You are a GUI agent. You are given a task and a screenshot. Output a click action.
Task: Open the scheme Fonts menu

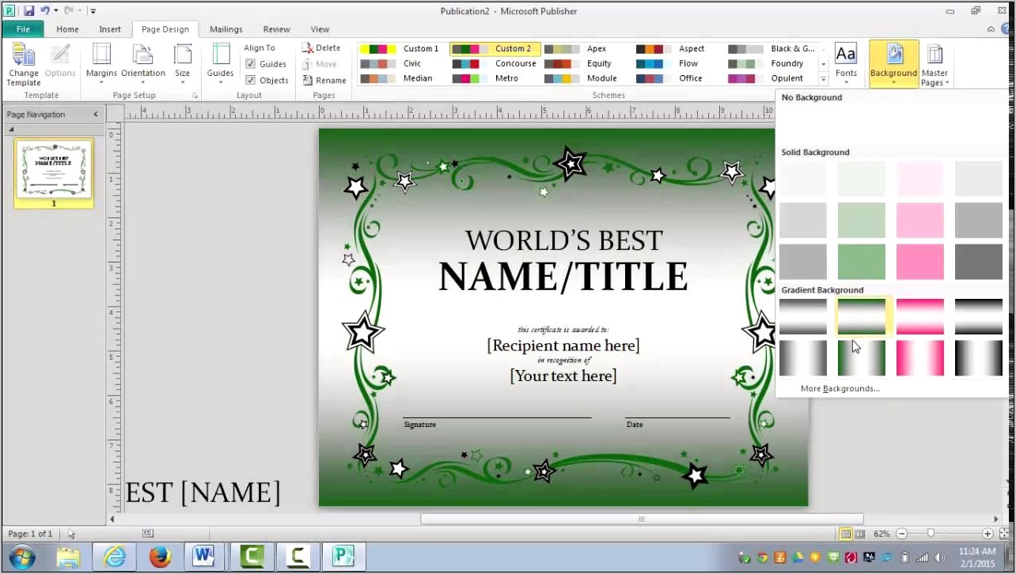pos(846,64)
